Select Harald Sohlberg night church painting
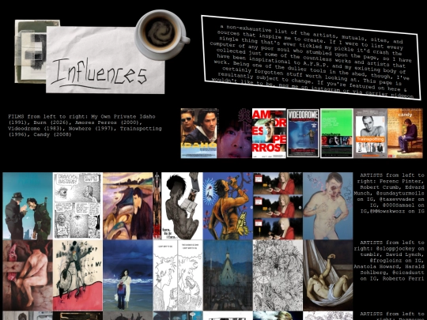Image resolution: width=427 pixels, height=320 pixels. point(228,276)
